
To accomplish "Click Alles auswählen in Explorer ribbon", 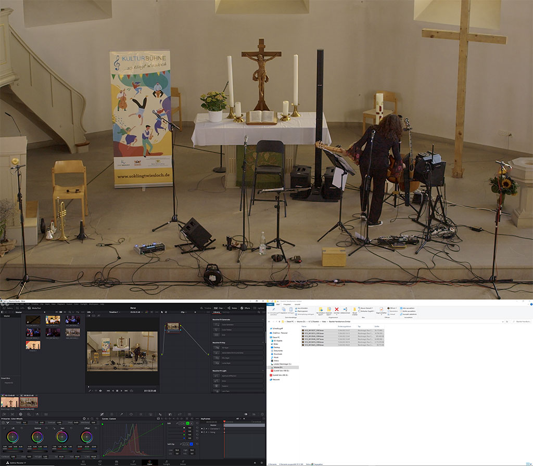I will coord(409,308).
